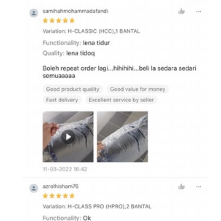The height and width of the screenshot is (221, 221).
Task: Click azrolhisham76's five-star rating
Action: [x=59, y=196]
